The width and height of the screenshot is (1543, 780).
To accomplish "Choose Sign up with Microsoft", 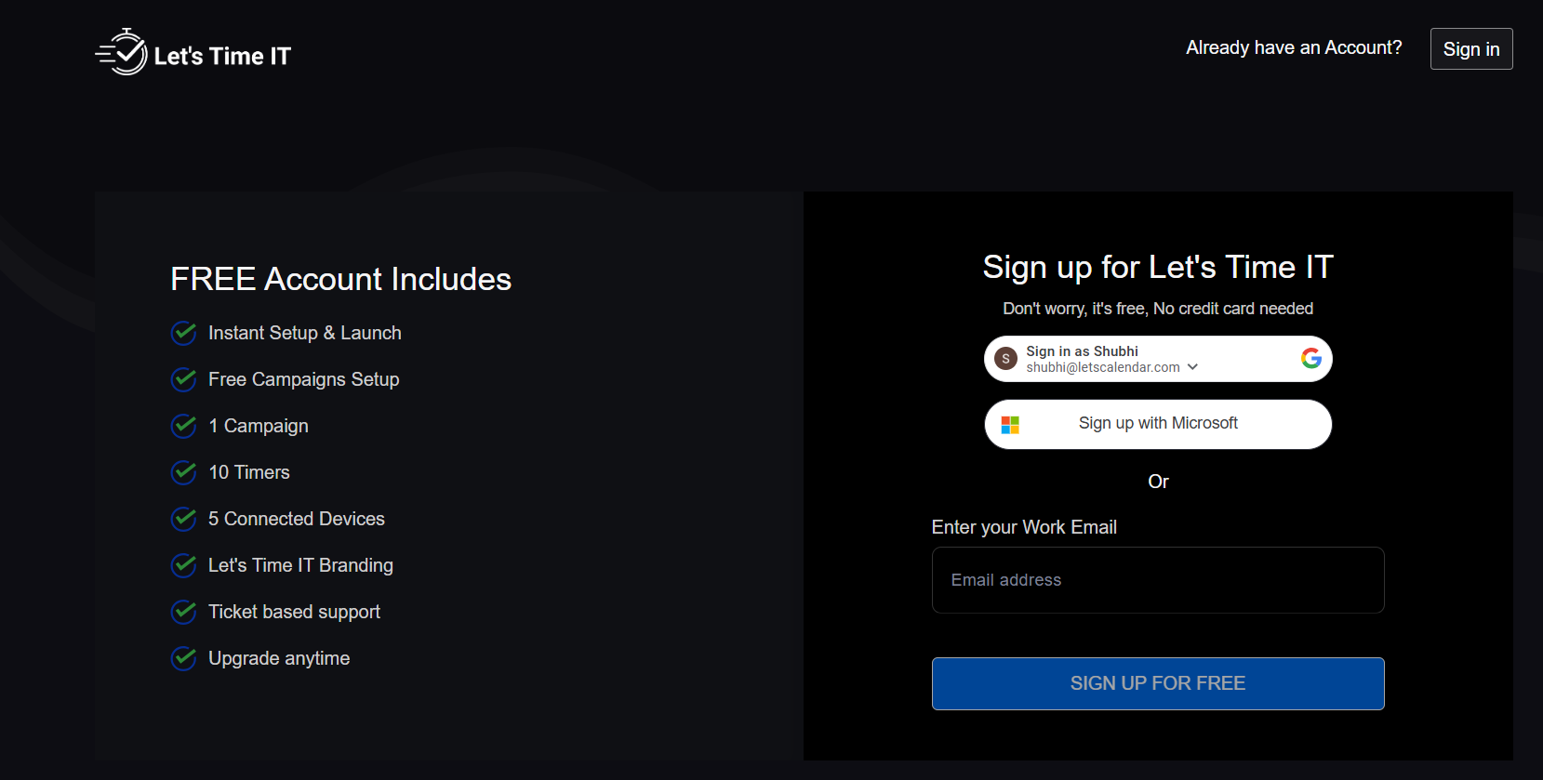I will (1158, 424).
